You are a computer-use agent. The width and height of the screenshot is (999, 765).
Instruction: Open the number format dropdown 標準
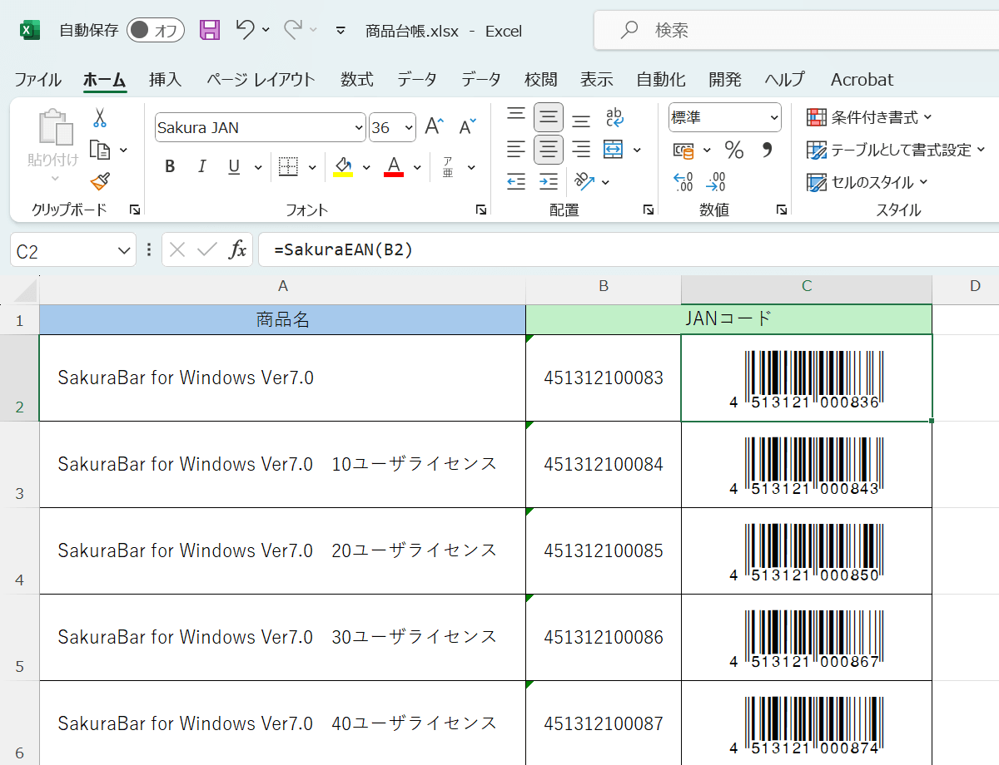pyautogui.click(x=775, y=117)
